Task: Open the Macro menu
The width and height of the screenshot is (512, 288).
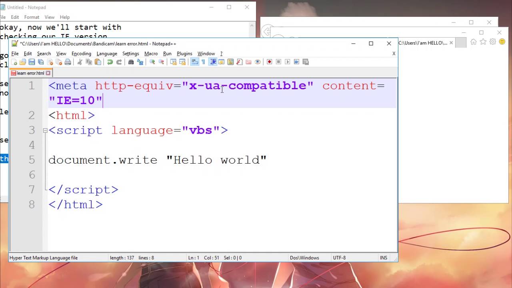Action: (x=151, y=54)
